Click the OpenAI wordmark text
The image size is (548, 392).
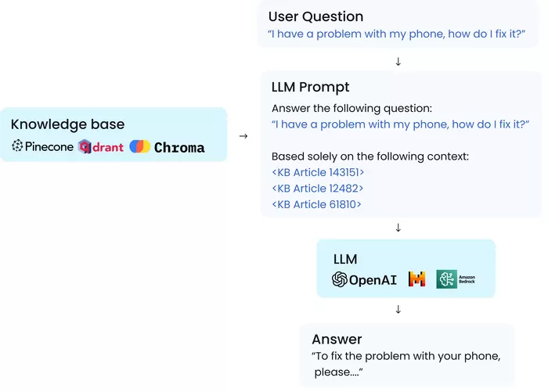click(373, 280)
